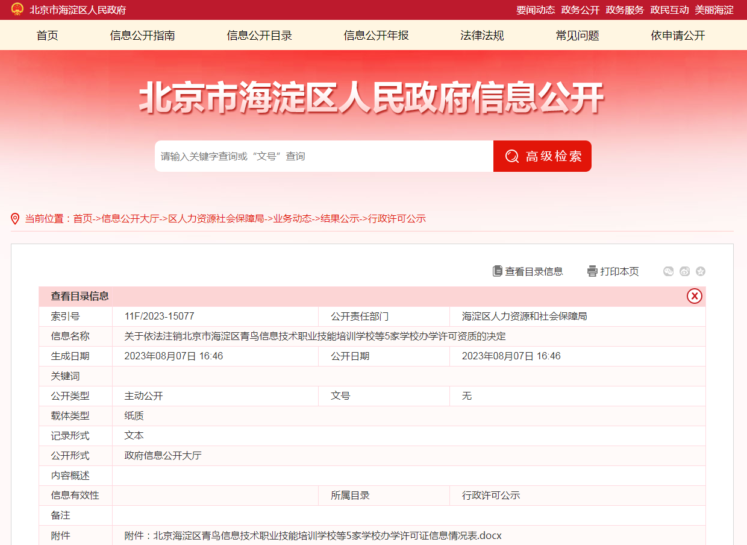747x545 pixels.
Task: Click 海淀区人力资源和社会保障局 department cell
Action: [x=524, y=316]
